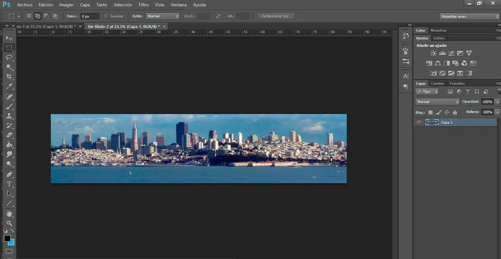This screenshot has height=259, width=501.
Task: Click the foreground color swatch
Action: [7, 238]
